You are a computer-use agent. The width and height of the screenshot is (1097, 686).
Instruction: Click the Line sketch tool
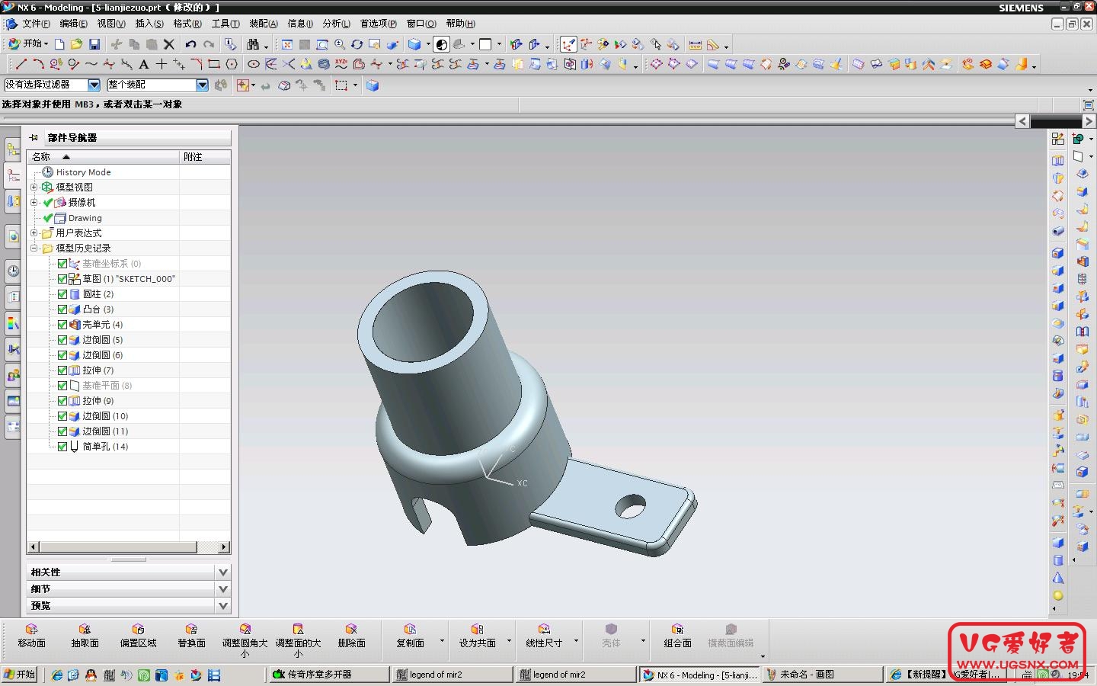coord(21,64)
